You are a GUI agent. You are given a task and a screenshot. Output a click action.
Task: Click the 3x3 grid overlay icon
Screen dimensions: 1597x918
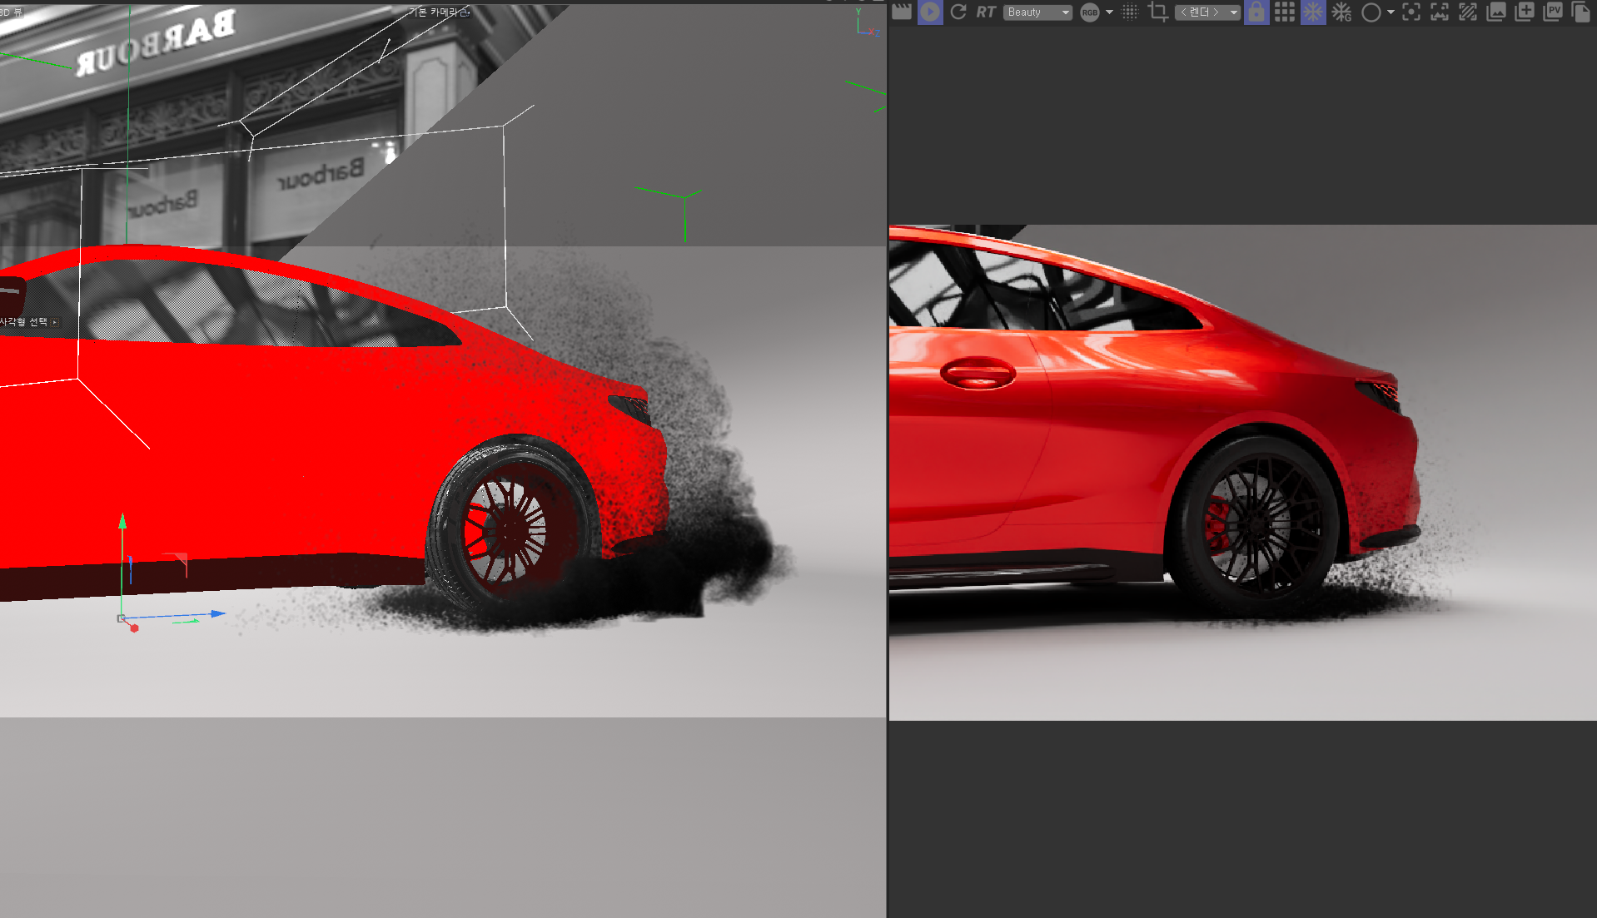(x=1285, y=12)
